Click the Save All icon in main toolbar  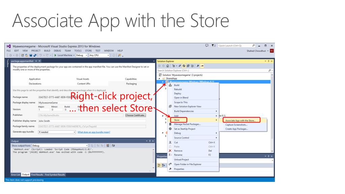point(35,55)
